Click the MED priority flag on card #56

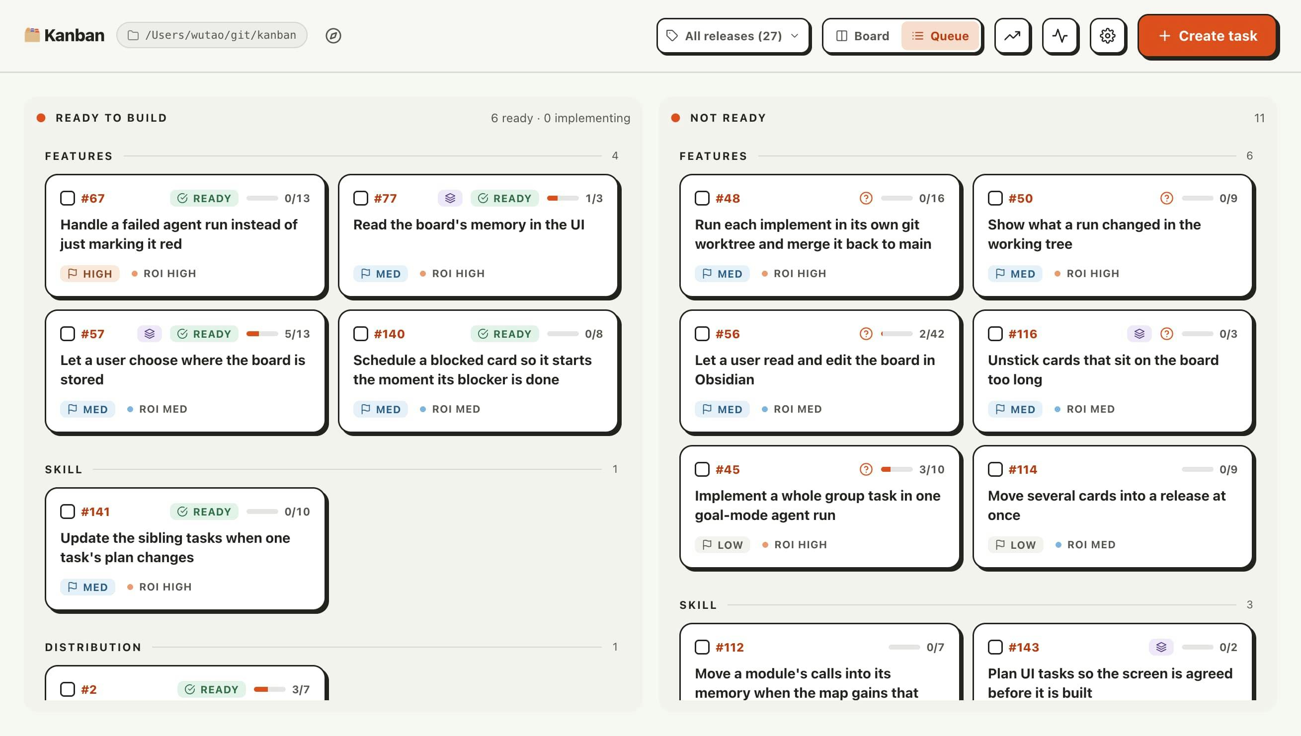point(722,409)
